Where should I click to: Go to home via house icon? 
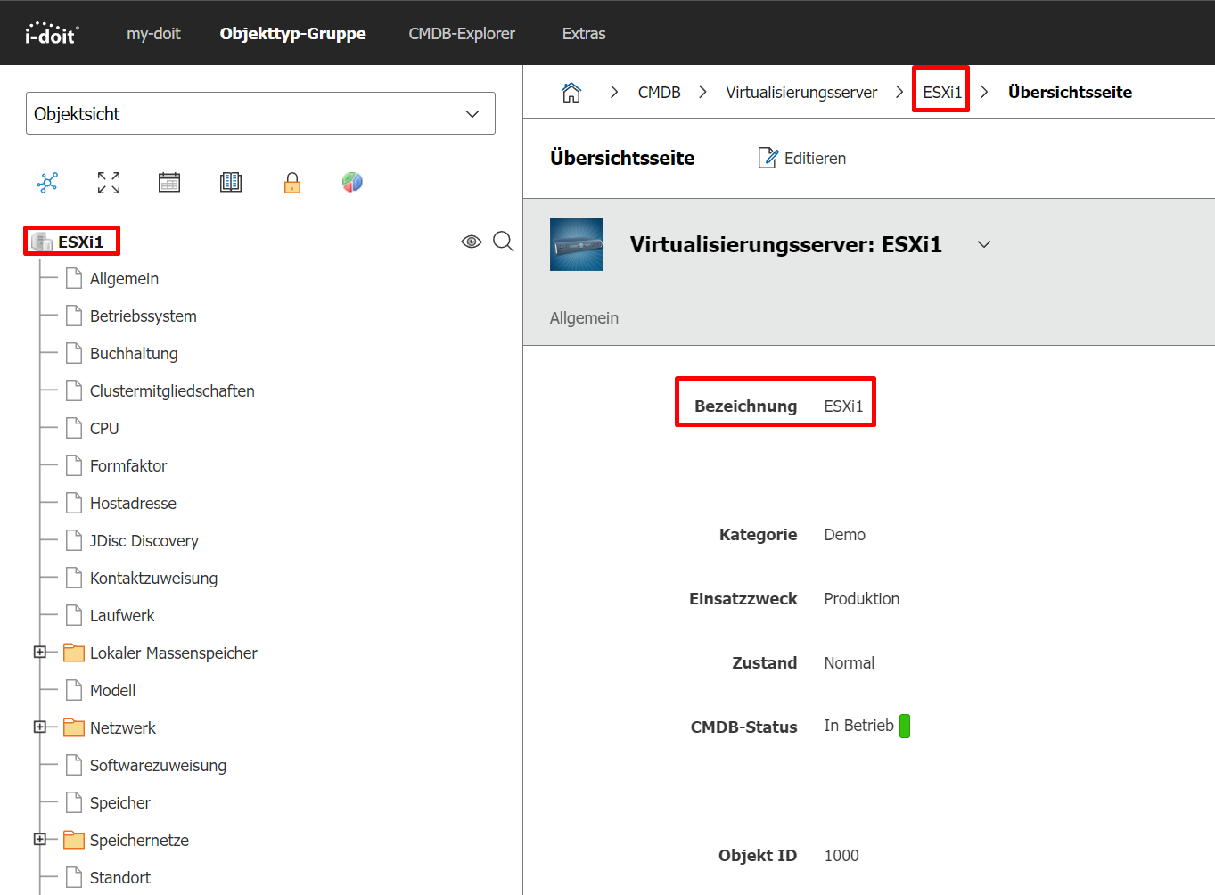click(571, 93)
